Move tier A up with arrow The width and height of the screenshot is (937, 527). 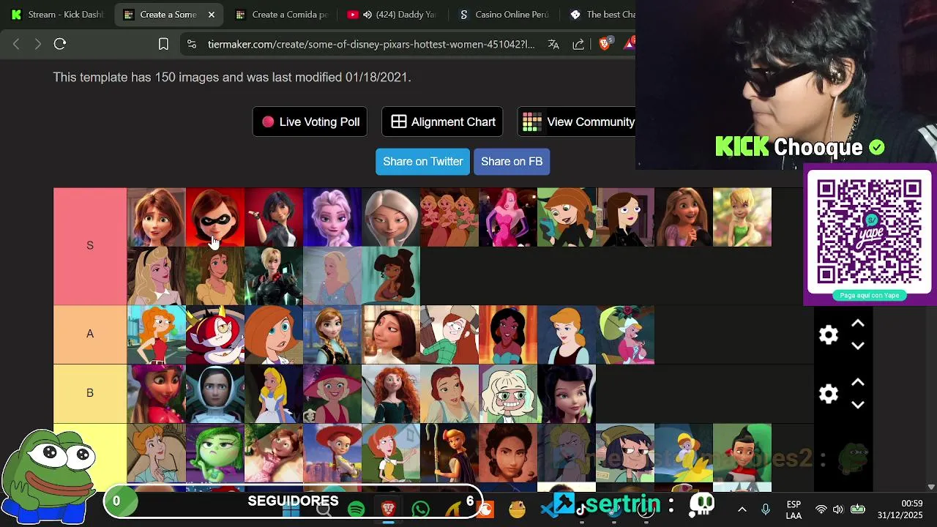(858, 324)
